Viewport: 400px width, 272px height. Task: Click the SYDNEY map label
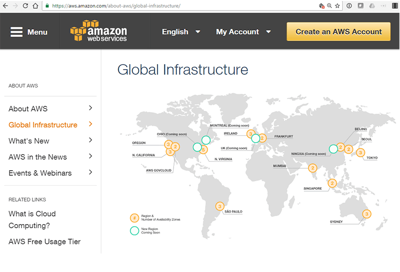pyautogui.click(x=336, y=222)
